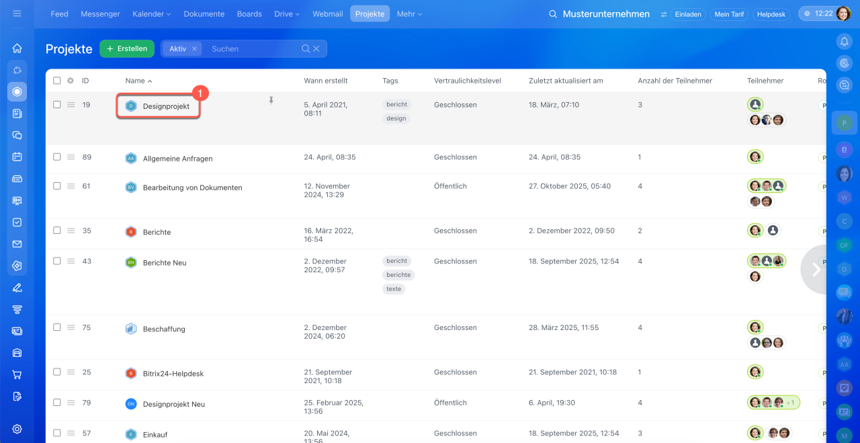Expand the +1 participants in Designprojekt Neu
This screenshot has width=860, height=443.
click(791, 403)
